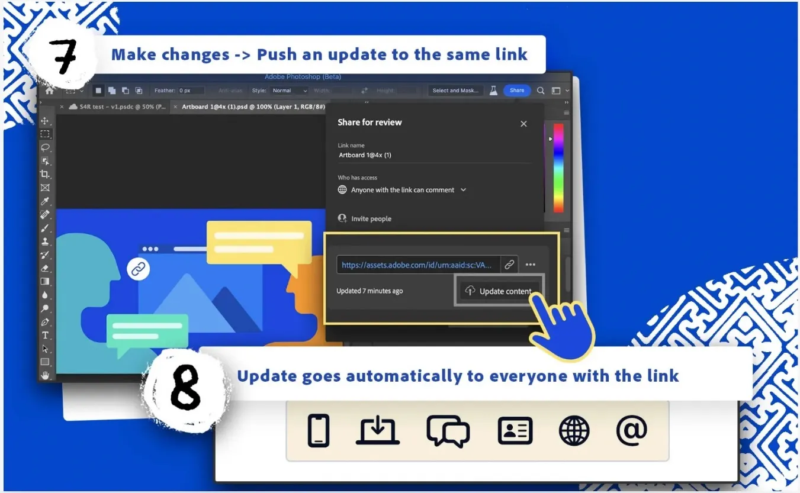
Task: Select the Path Selection tool
Action: point(45,349)
